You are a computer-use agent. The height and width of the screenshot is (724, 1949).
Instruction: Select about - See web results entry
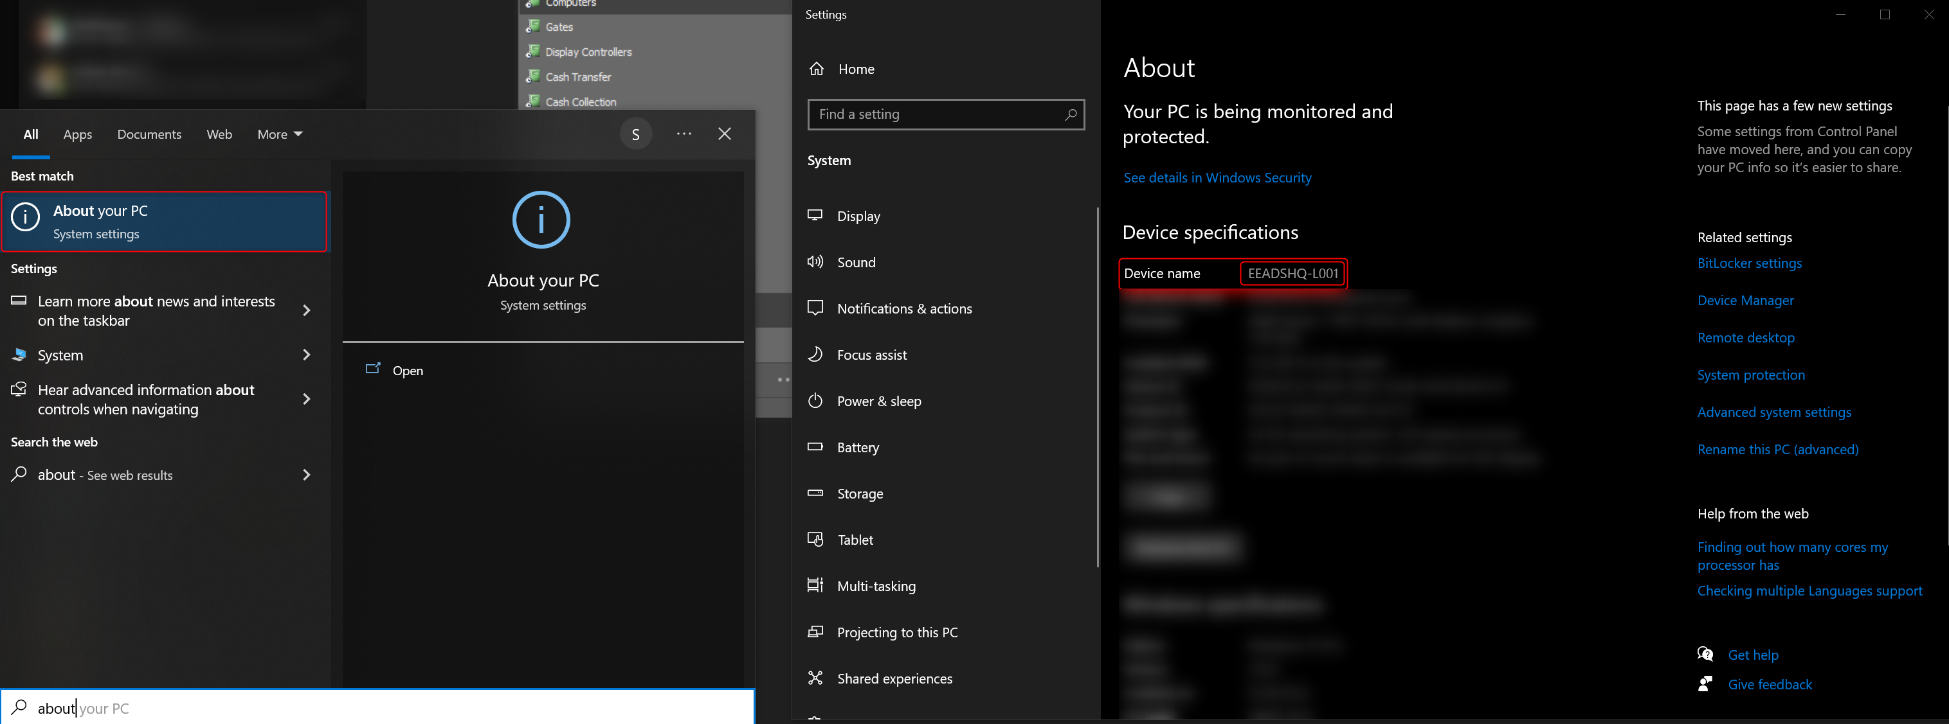(x=164, y=475)
